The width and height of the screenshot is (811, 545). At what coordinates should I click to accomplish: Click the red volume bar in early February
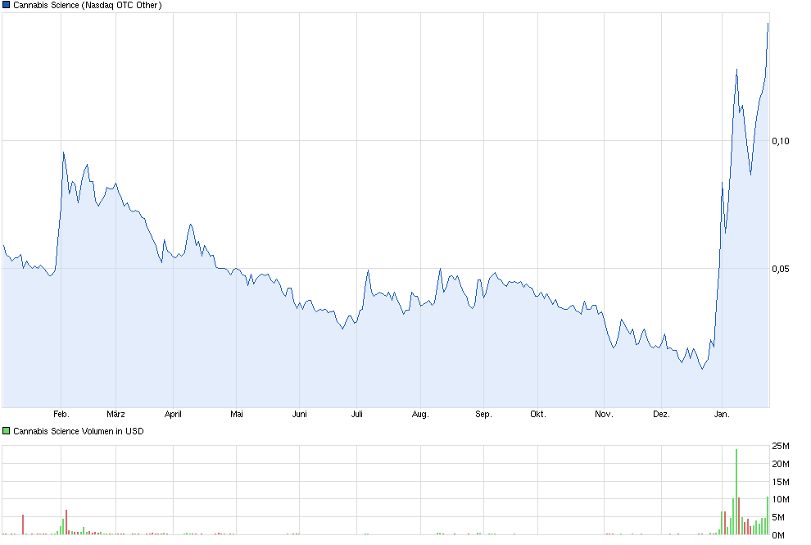[x=66, y=522]
